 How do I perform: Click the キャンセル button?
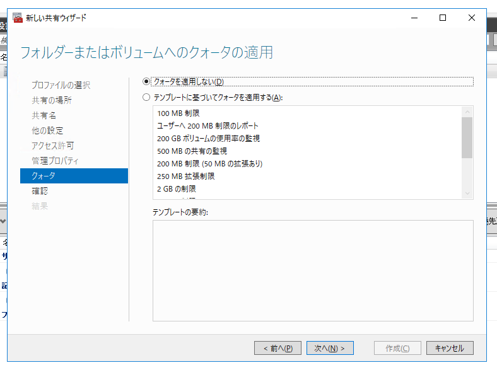click(x=450, y=348)
